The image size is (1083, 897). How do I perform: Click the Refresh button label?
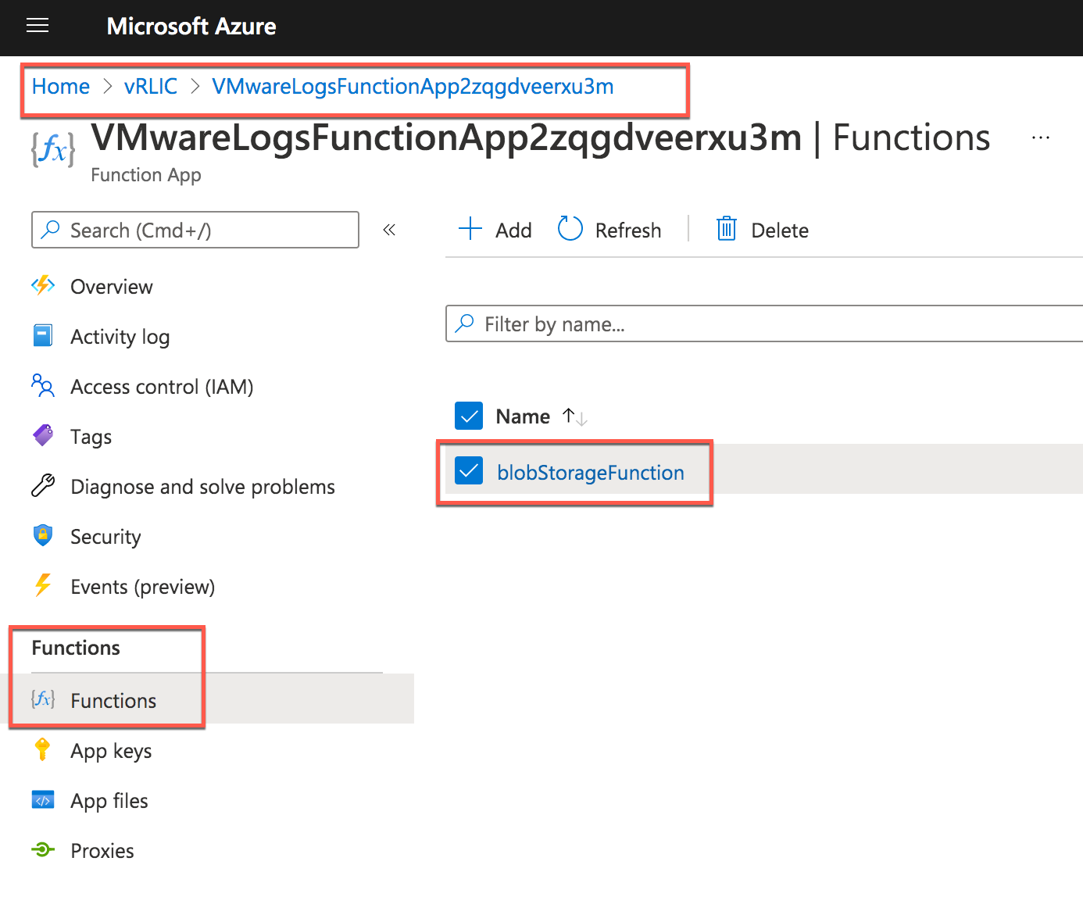coord(628,231)
